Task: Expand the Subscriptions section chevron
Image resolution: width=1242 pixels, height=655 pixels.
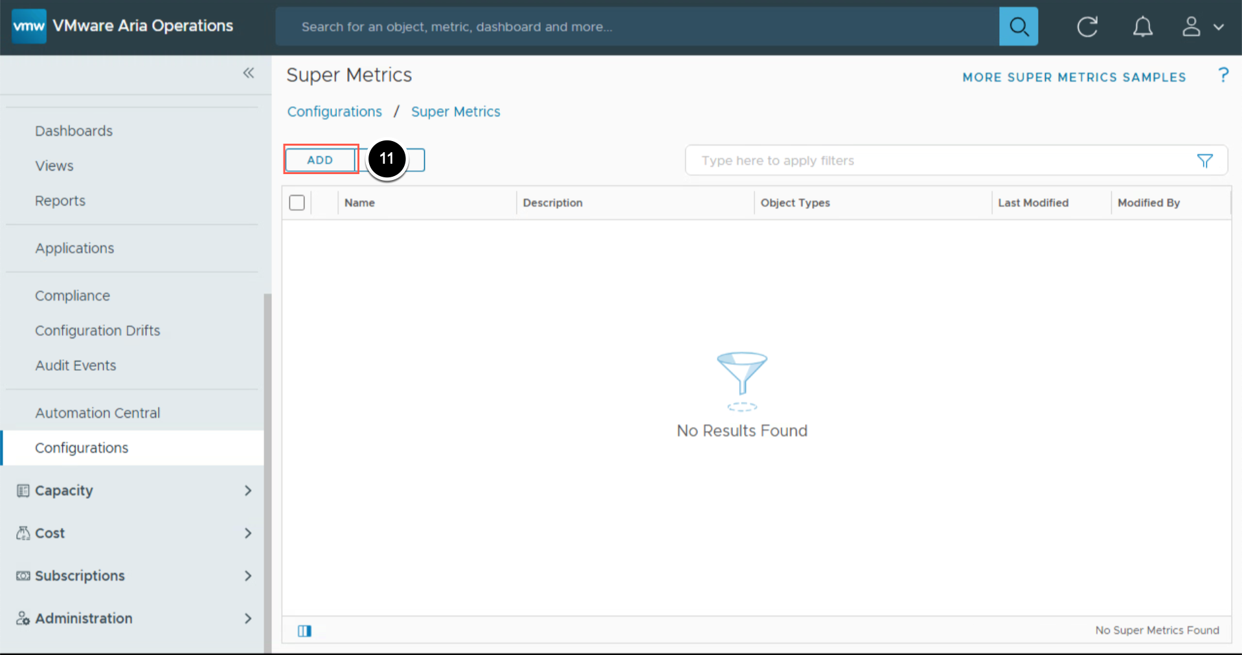Action: 248,576
